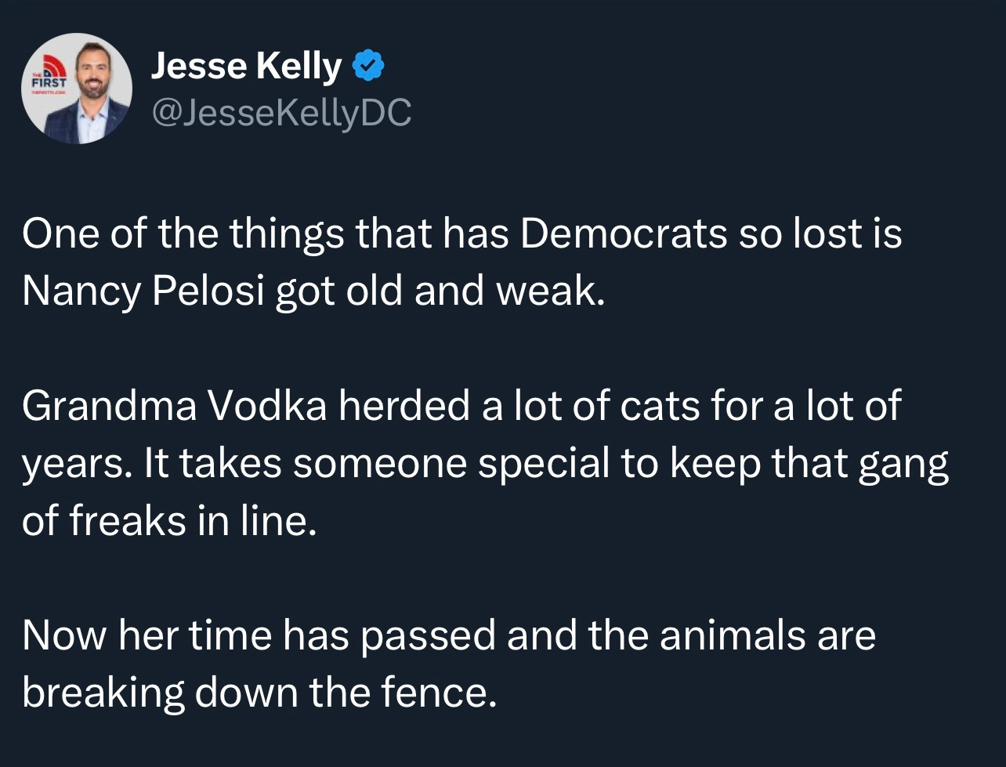Screen dimensions: 1006x767
Task: Click the name "Nancy Pelosi" in the tweet
Action: click(x=144, y=291)
